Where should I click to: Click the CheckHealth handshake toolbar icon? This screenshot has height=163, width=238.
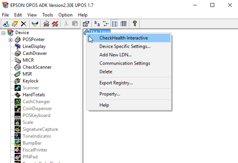click(35, 24)
